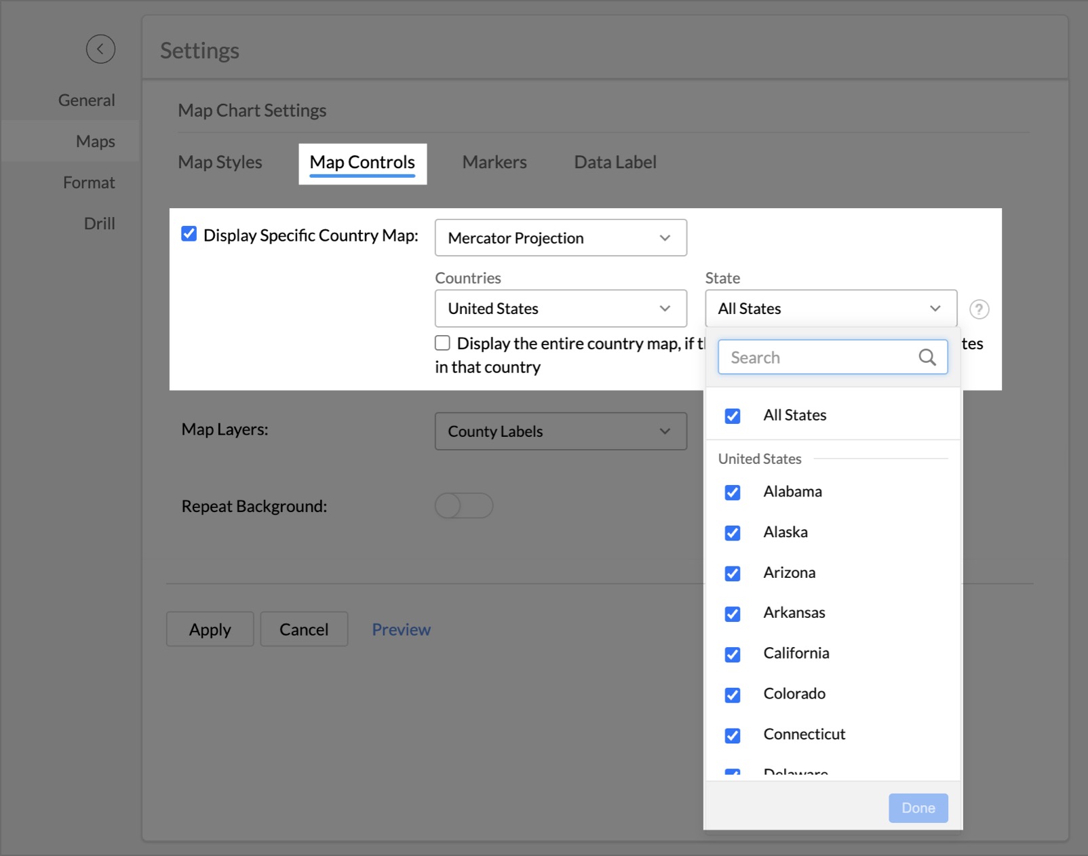The image size is (1088, 856).
Task: Click the help question mark icon
Action: coord(979,309)
